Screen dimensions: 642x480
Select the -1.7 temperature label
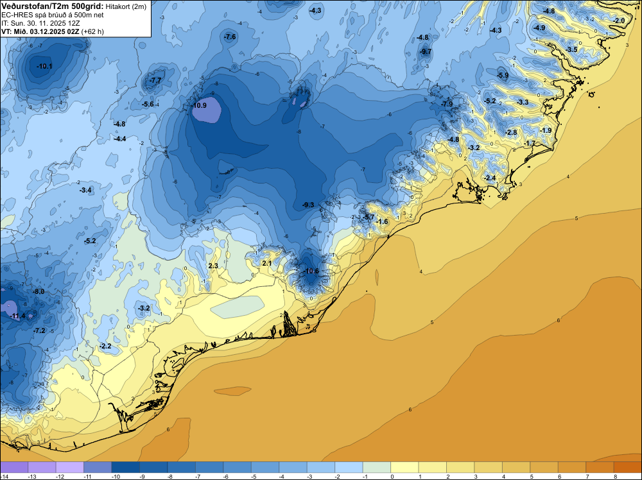[530, 143]
